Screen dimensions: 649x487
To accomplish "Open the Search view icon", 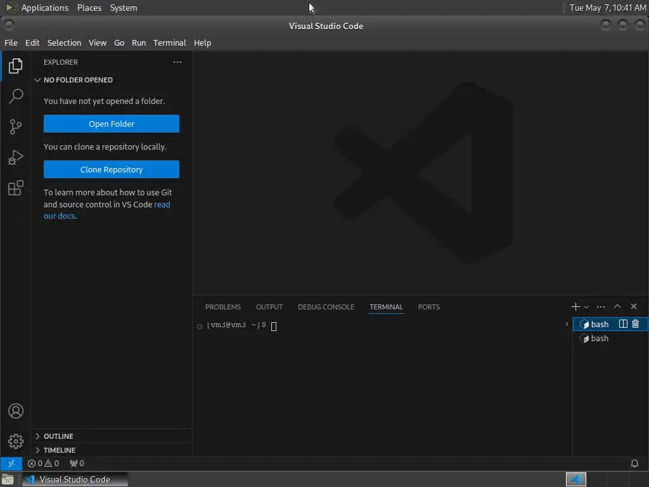I will [x=15, y=96].
